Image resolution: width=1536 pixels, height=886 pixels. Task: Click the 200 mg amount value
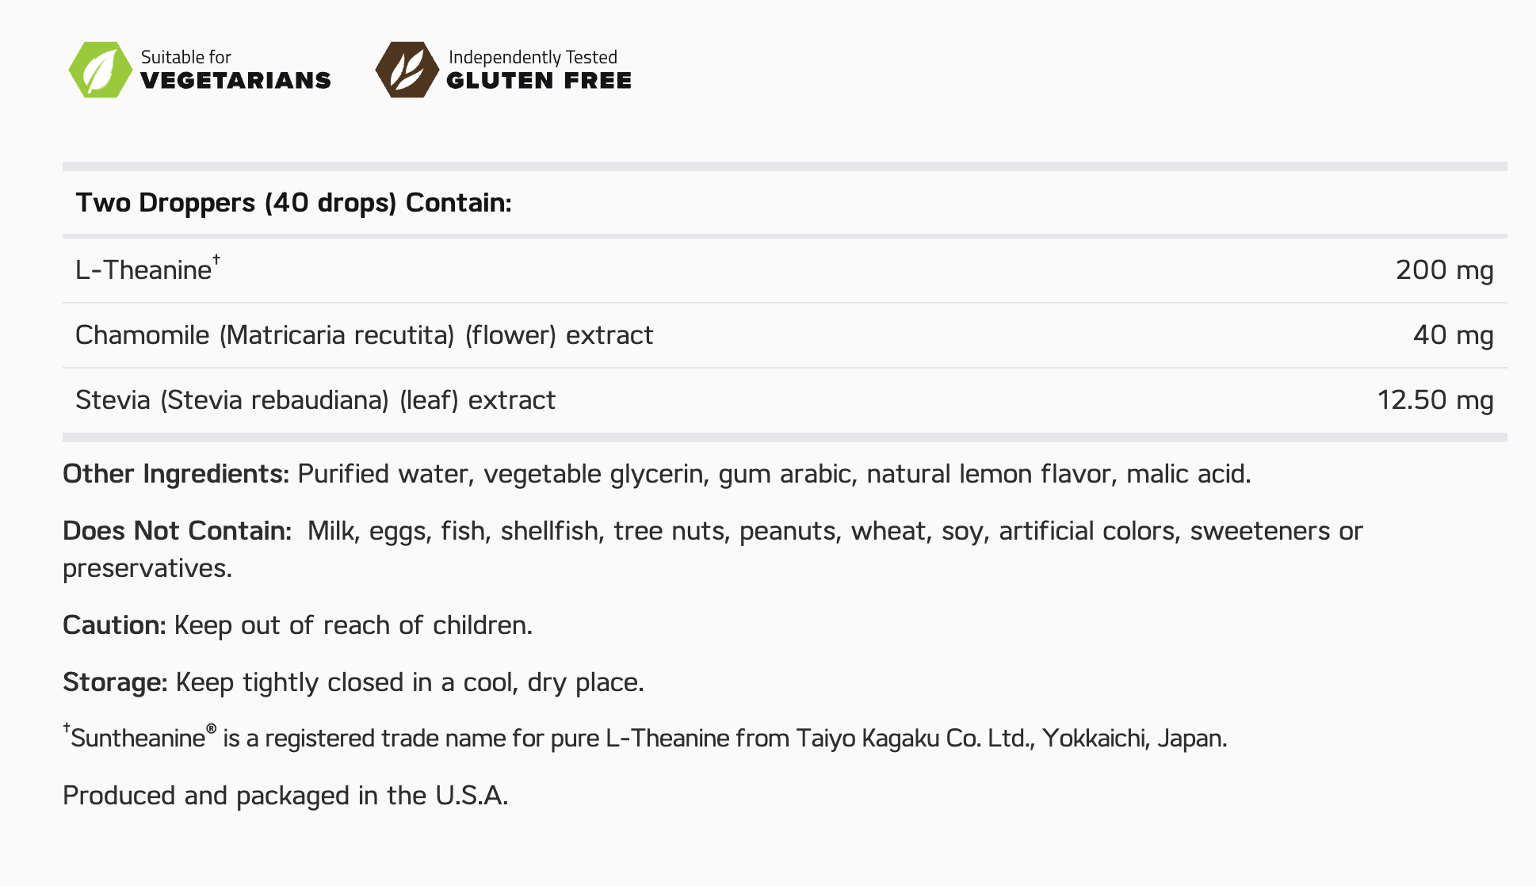click(1444, 270)
